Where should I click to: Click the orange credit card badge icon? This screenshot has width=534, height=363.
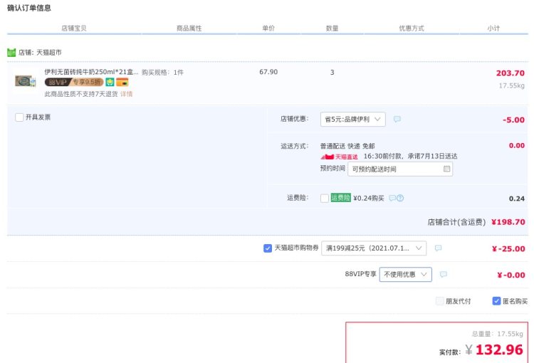coord(122,82)
